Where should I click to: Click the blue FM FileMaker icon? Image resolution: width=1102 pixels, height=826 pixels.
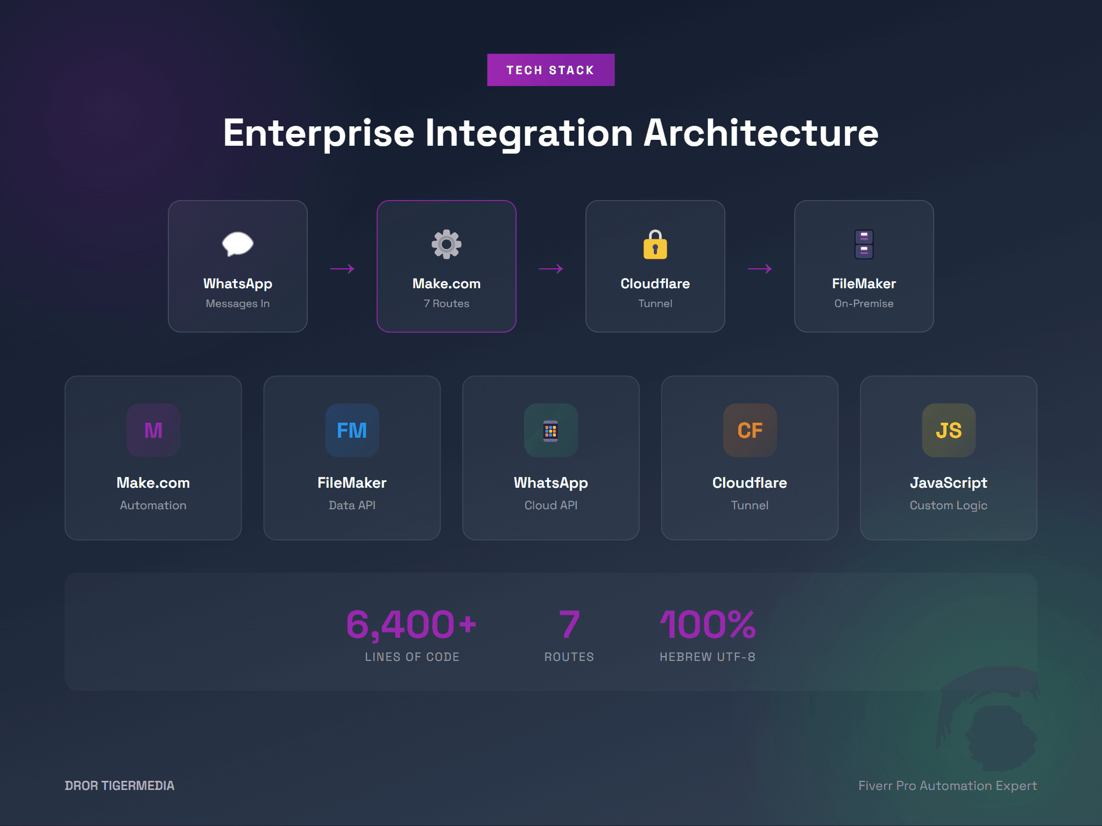tap(351, 430)
